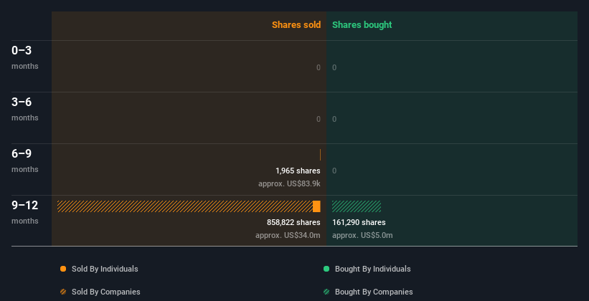The image size is (589, 301).
Task: Click 'approx. US$5.0m' text
Action: tap(362, 236)
